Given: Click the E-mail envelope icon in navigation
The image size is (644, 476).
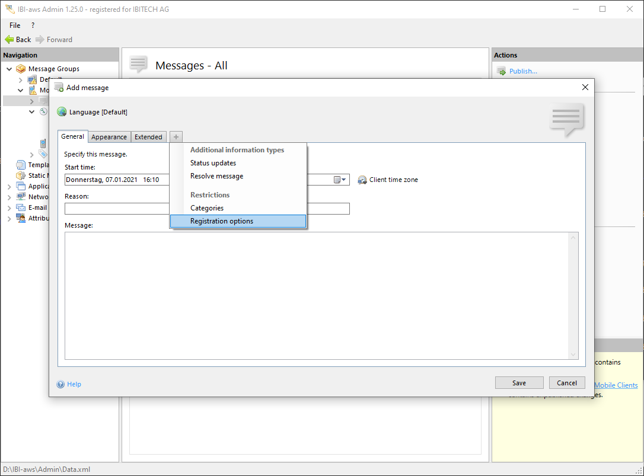Looking at the screenshot, I should (21, 207).
